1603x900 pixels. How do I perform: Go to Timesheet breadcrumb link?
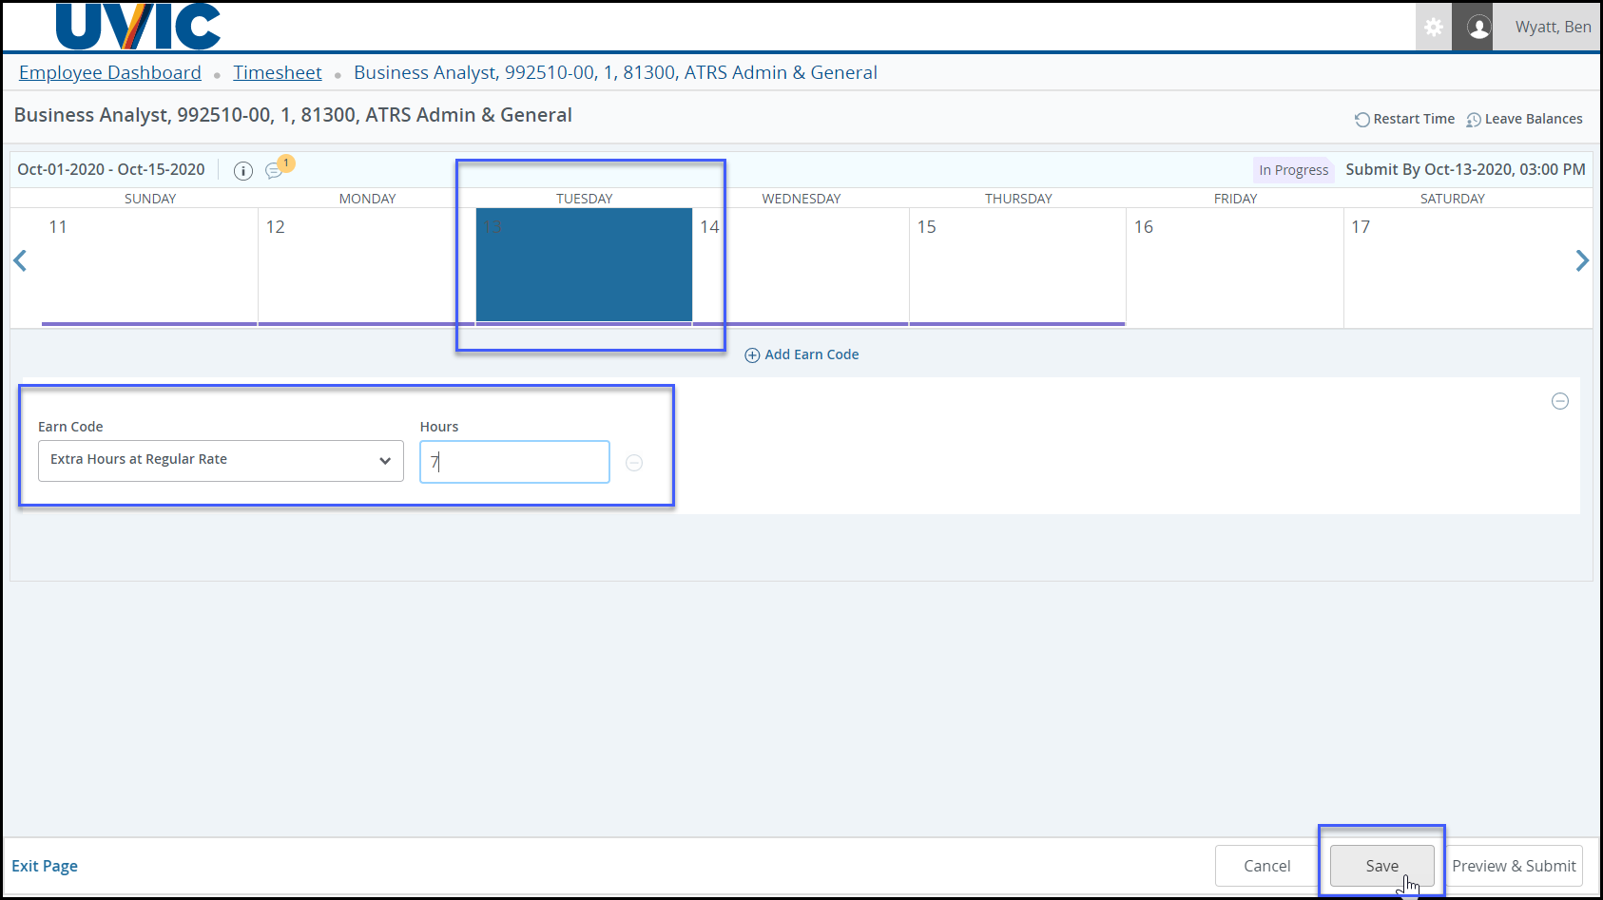pos(278,73)
